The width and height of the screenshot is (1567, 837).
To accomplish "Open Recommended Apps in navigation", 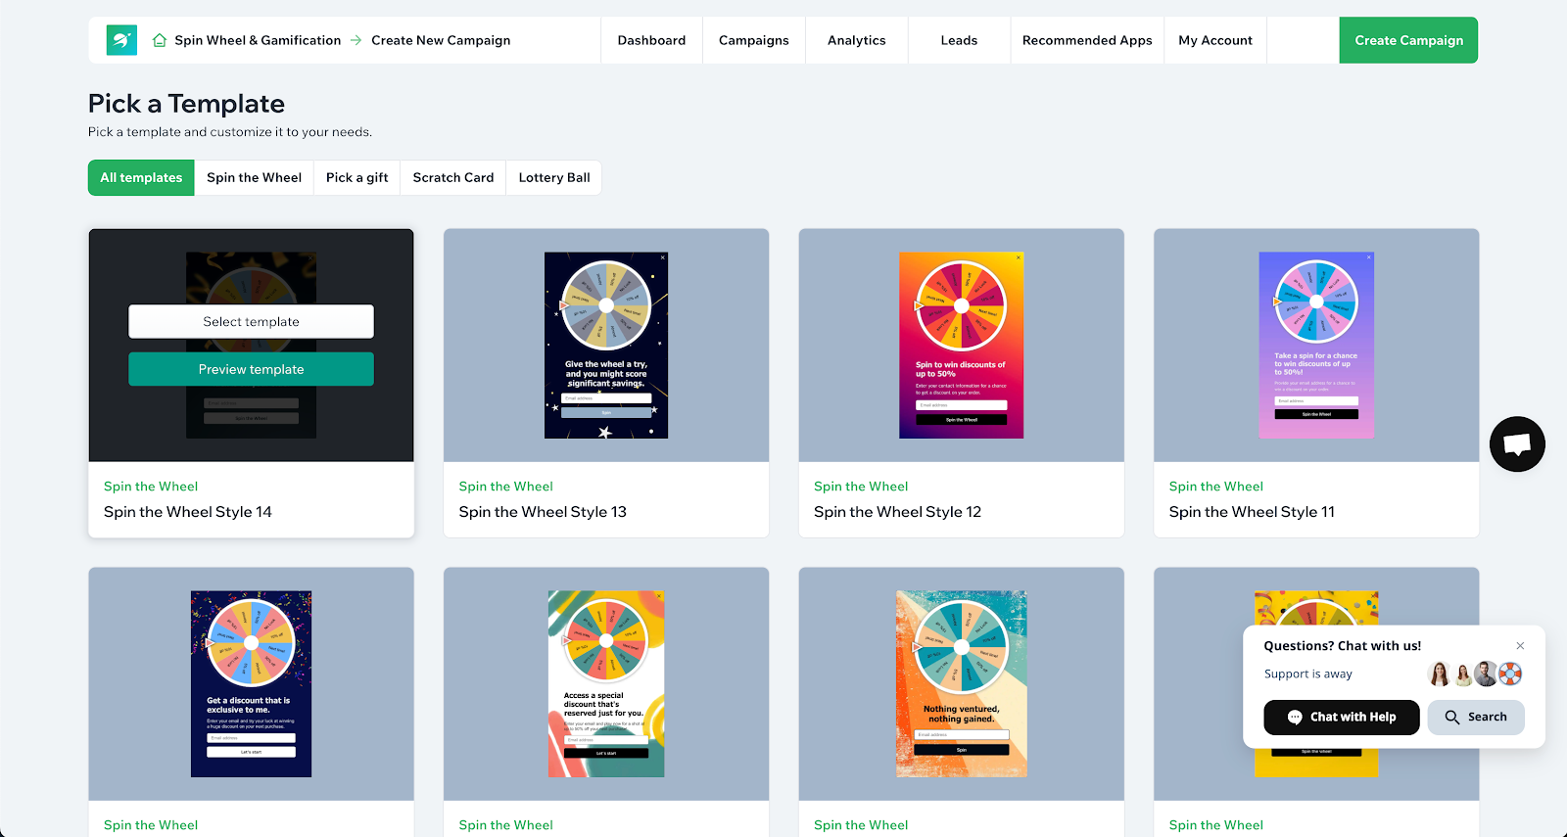I will coord(1086,40).
